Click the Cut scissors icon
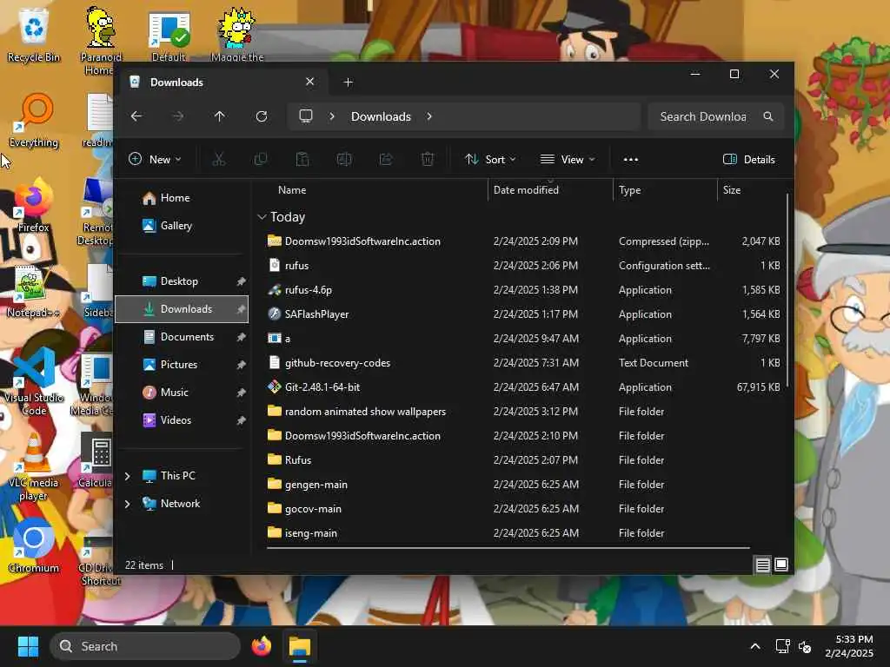This screenshot has height=667, width=890. point(218,160)
